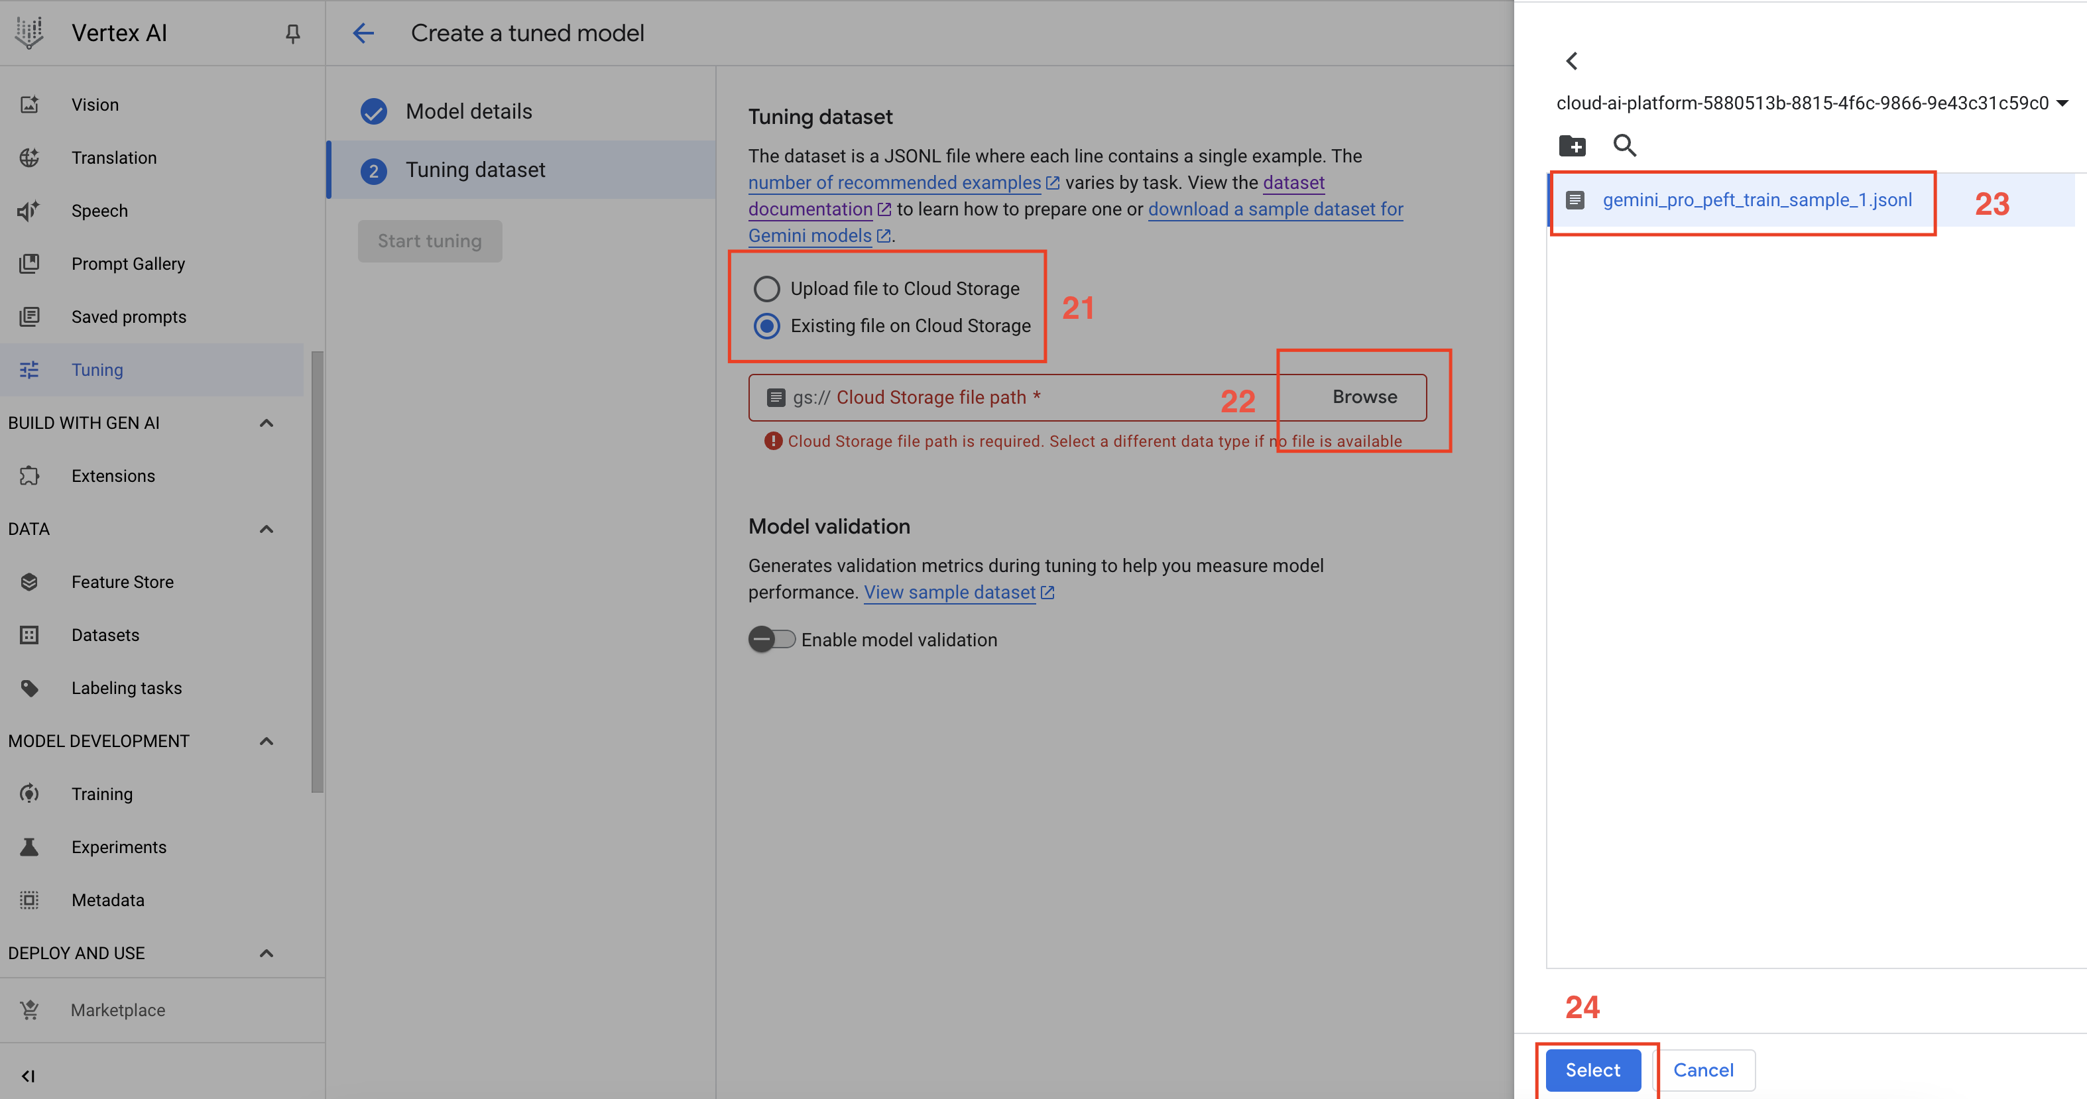Screen dimensions: 2087x1099
Task: Pin the Vertex AI navigation menu
Action: click(x=292, y=33)
